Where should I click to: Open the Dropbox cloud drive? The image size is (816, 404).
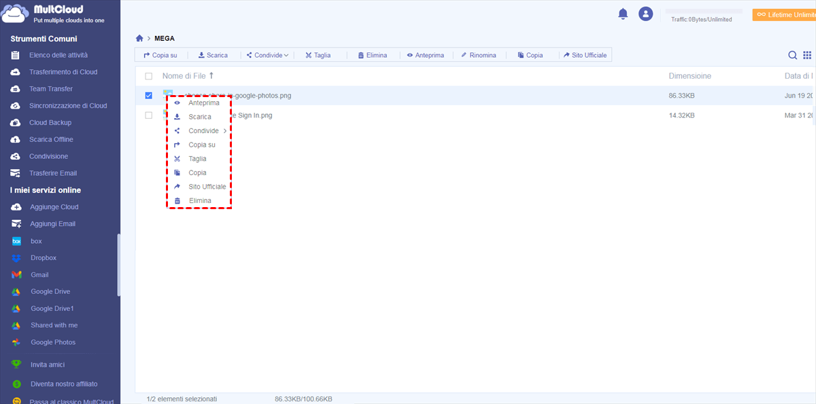44,258
